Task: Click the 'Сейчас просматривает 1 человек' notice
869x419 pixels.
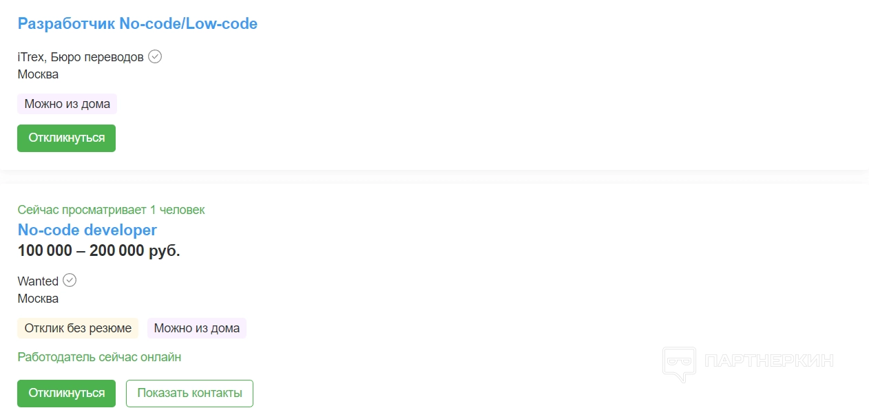Action: click(111, 210)
